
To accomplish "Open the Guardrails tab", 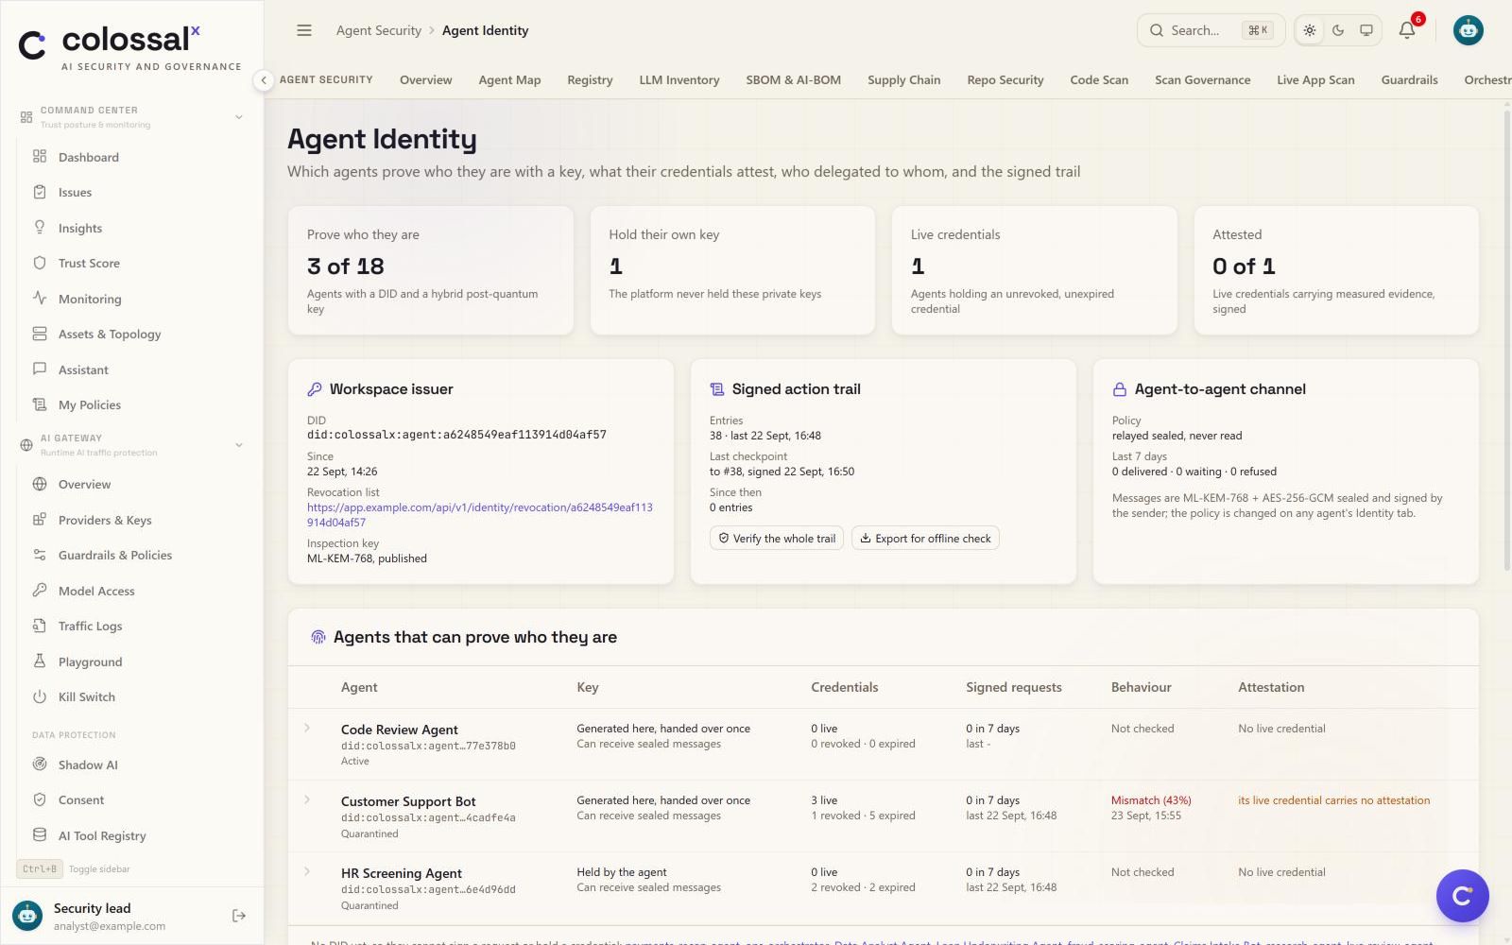I will (x=1409, y=79).
